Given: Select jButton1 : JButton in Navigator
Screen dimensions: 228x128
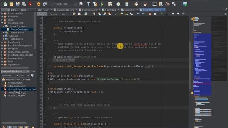Looking at the screenshot, I should (x=16, y=96).
